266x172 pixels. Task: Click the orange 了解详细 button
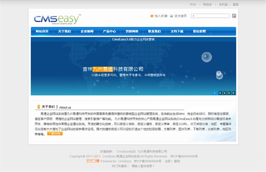tap(55, 133)
